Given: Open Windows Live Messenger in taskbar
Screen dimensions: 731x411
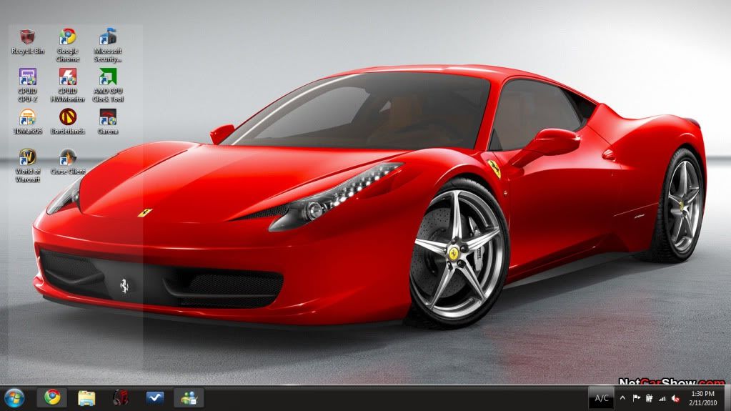Looking at the screenshot, I should 189,398.
